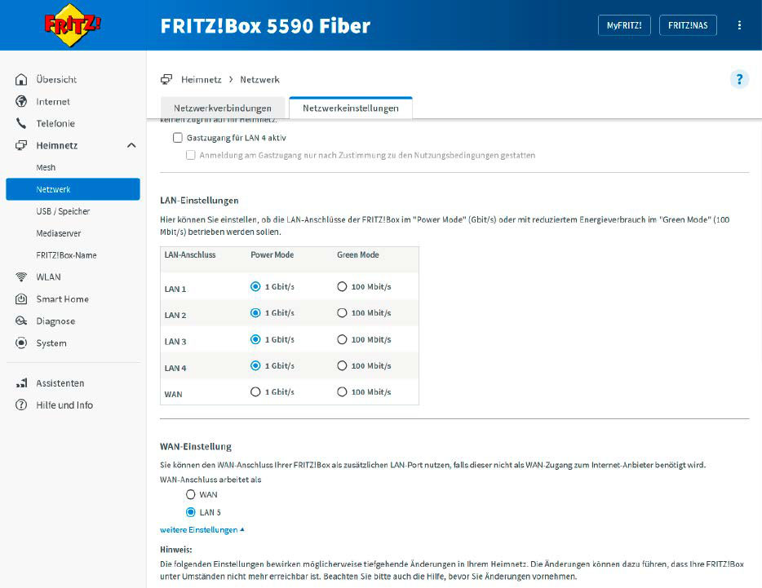Collapse weitere Einstellungen
Image resolution: width=762 pixels, height=588 pixels.
point(202,529)
